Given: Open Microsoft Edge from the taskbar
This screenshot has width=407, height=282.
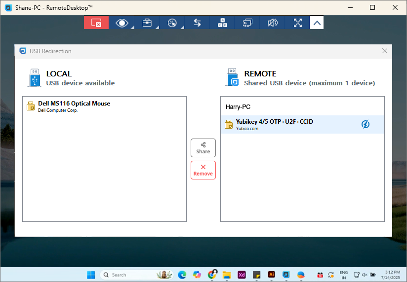Looking at the screenshot, I should coord(182,275).
